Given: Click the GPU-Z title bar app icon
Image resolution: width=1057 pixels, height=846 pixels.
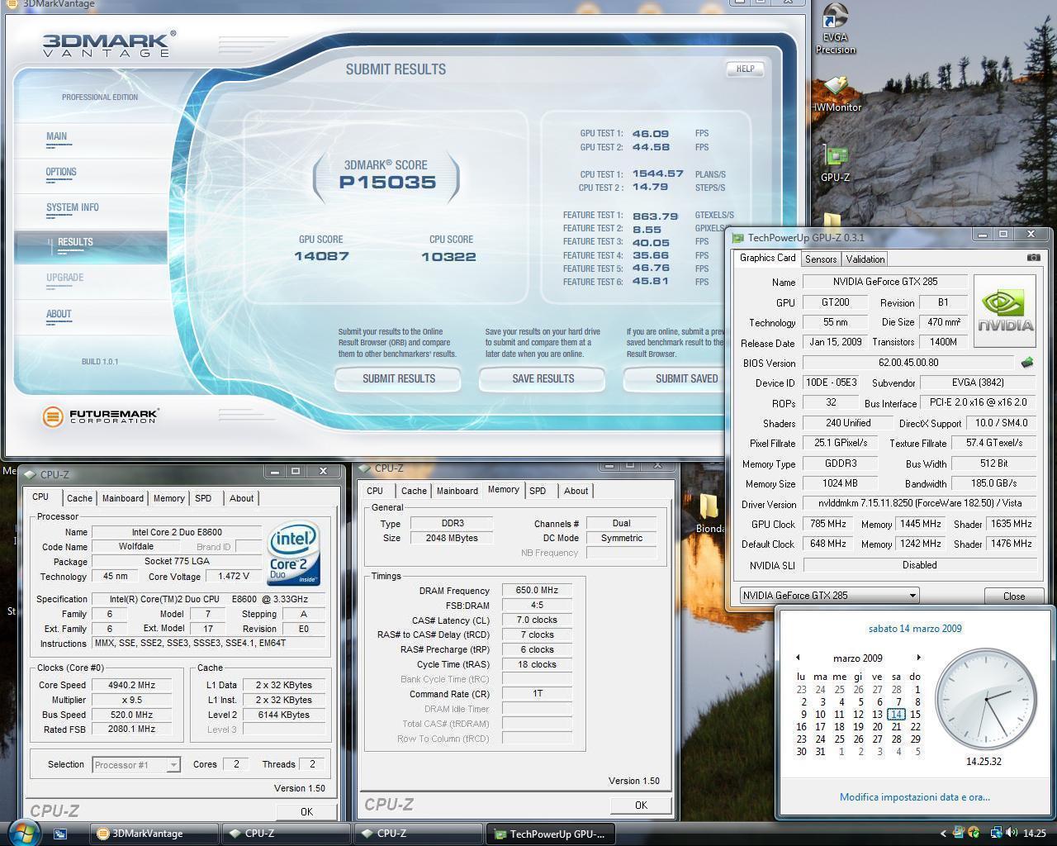Looking at the screenshot, I should [x=737, y=238].
